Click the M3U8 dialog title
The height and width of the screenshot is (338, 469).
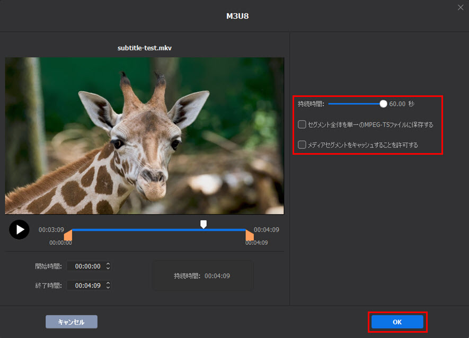pyautogui.click(x=237, y=16)
